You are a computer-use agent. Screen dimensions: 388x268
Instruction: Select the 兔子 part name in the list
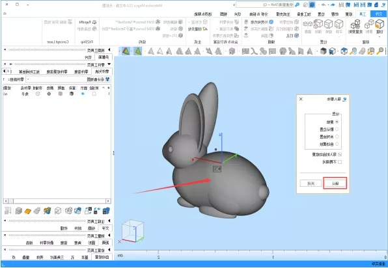[x=25, y=94]
